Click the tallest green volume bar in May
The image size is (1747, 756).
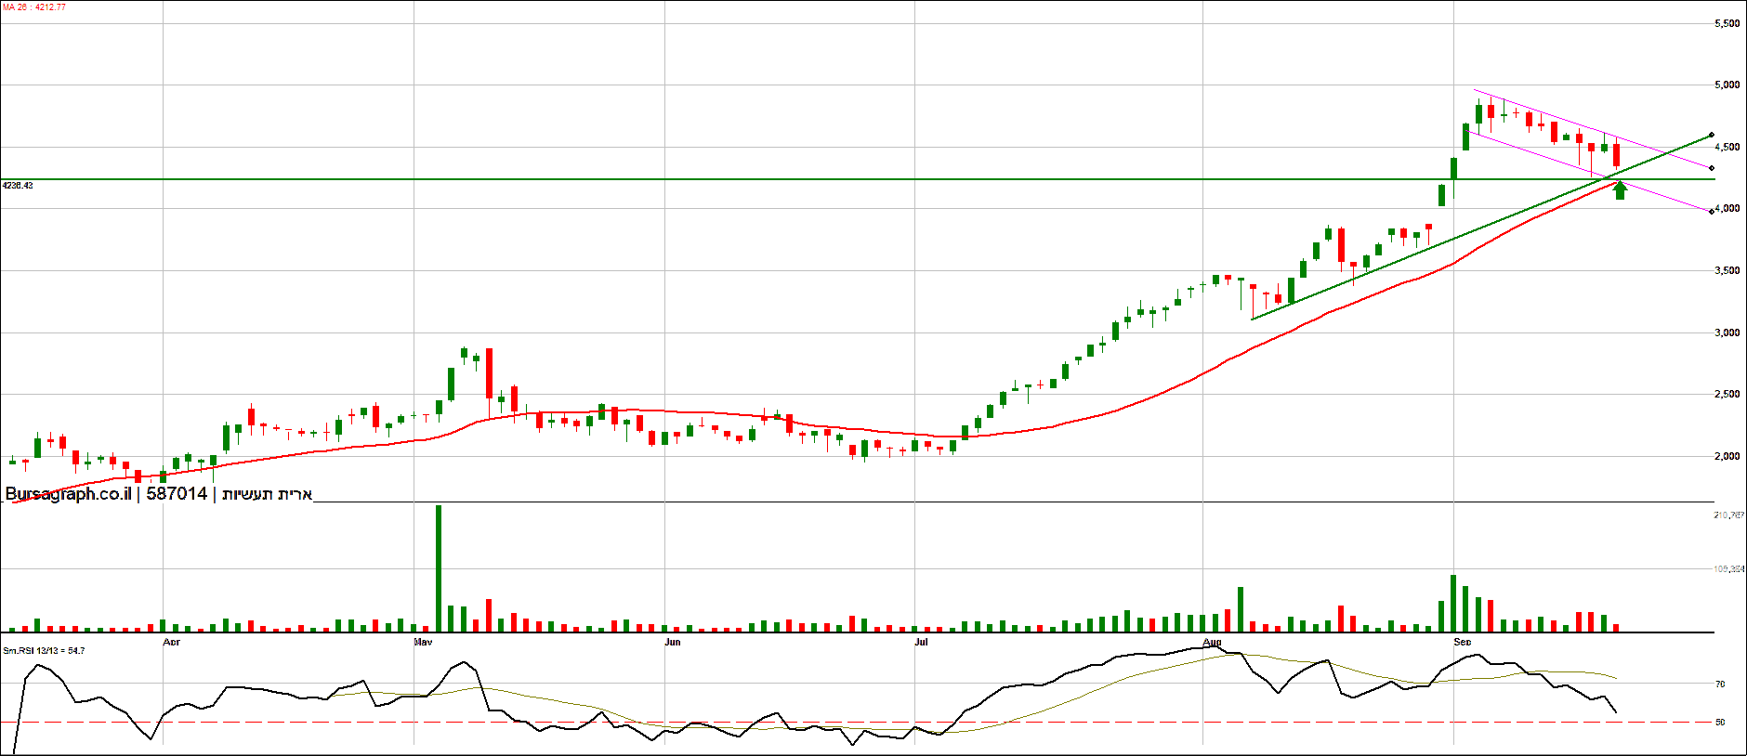tap(439, 568)
